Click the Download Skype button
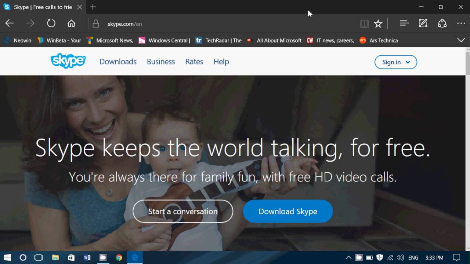 tap(288, 211)
